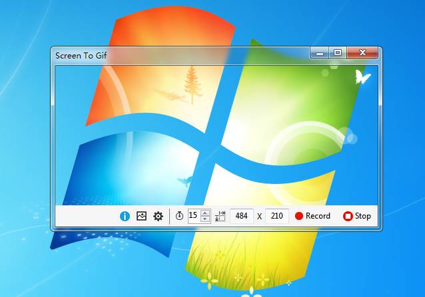Screen dimensions: 425x297
Task: Click the stopwatch frame-rate icon
Action: point(179,216)
